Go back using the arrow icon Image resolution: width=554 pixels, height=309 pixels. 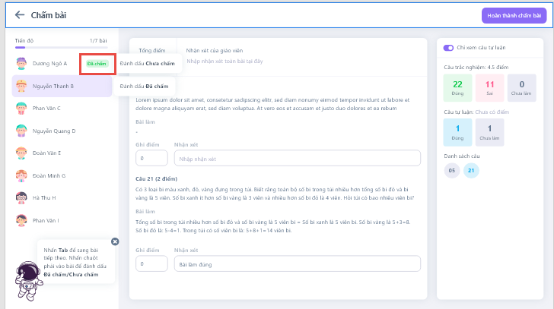(x=20, y=14)
